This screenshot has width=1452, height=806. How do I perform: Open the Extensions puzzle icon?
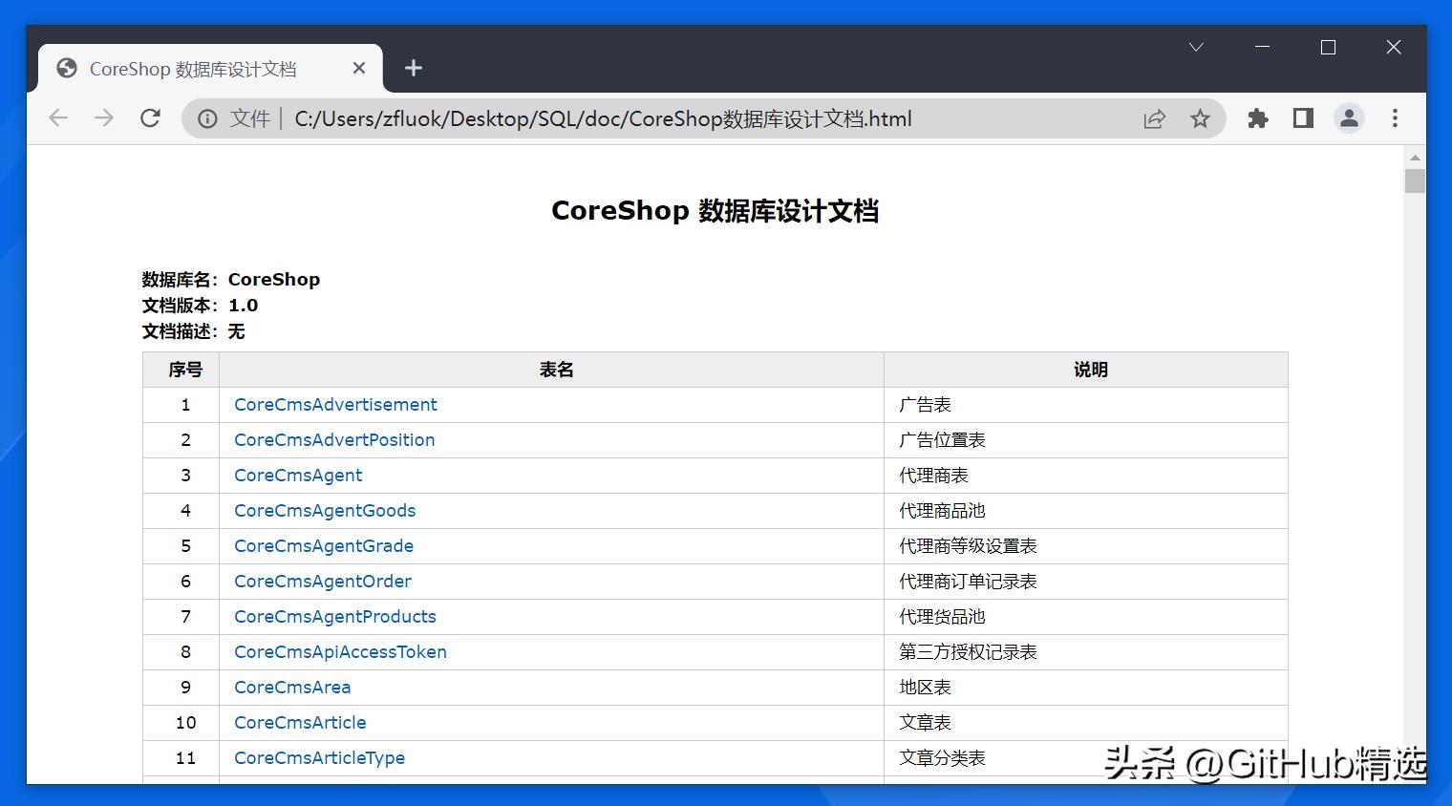[1257, 118]
